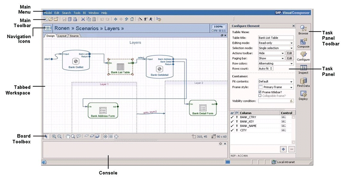Open the Tools menu

(77, 13)
